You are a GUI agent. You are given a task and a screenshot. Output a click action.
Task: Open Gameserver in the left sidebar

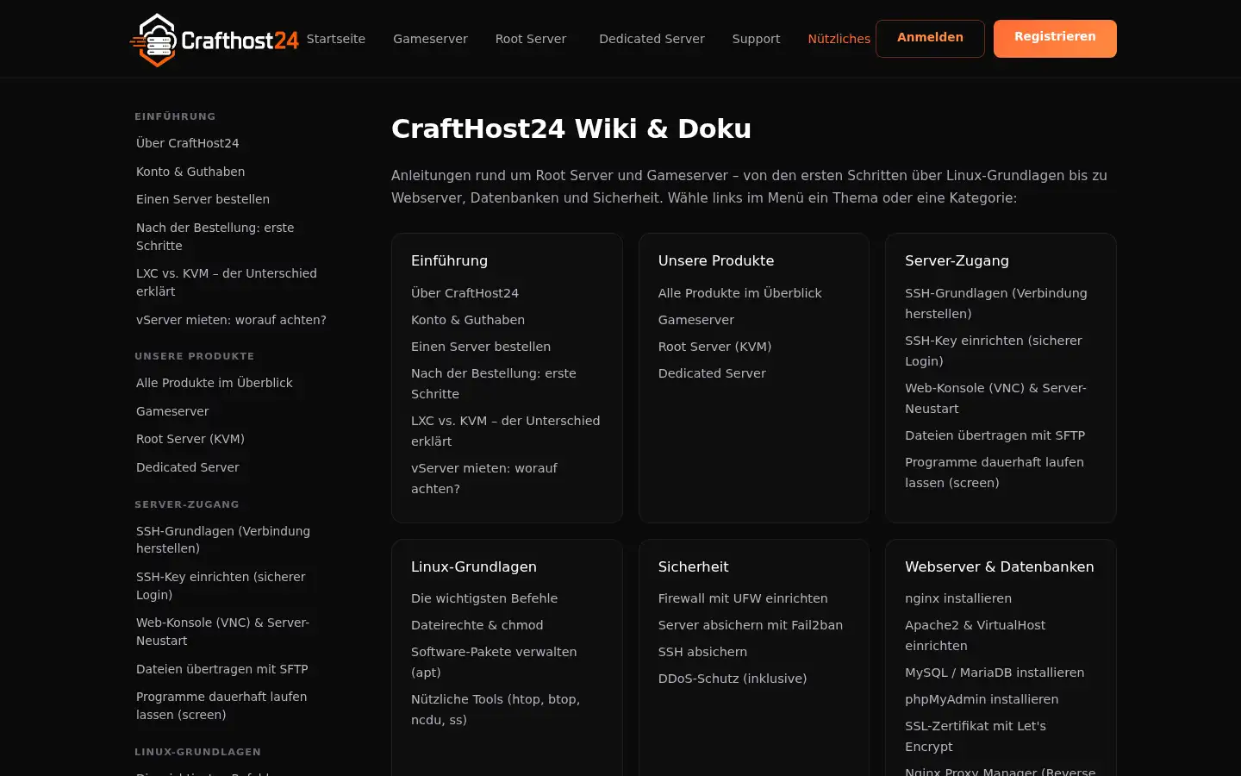tap(172, 411)
